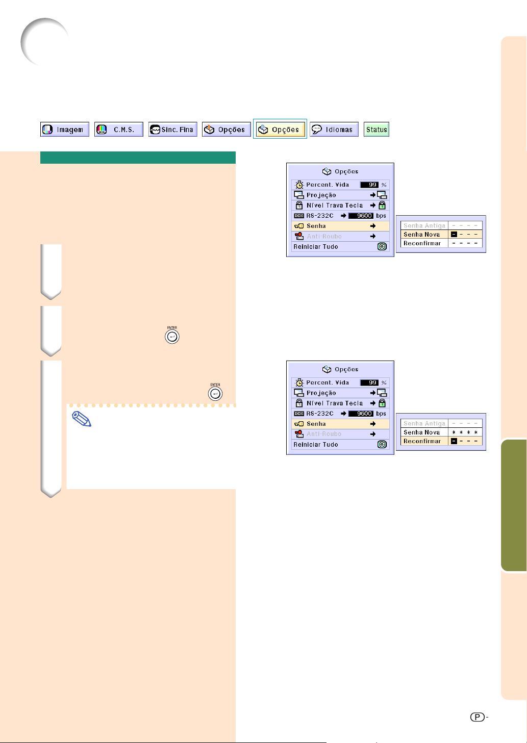Click the Reiniciar Tudo label in menu with asterisk Senha Nova
The width and height of the screenshot is (527, 743).
(x=316, y=445)
